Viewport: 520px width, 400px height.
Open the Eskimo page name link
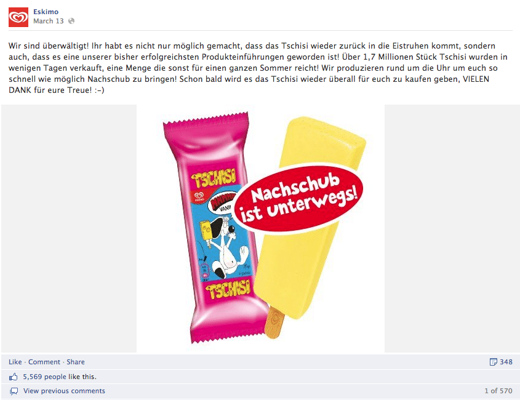click(46, 12)
